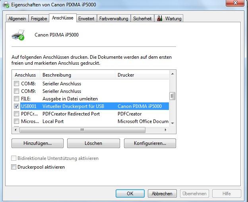Check the PDFCreator port checkbox

[16, 114]
